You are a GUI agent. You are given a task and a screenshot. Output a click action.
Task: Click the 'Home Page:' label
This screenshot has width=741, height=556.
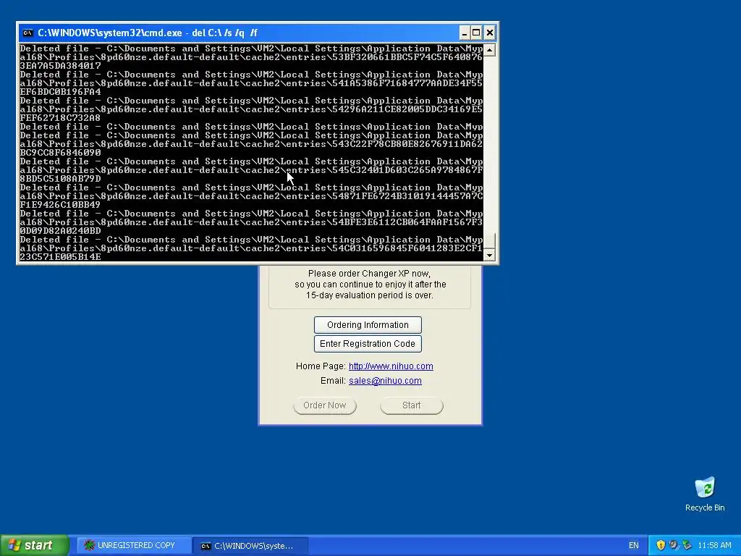(321, 366)
